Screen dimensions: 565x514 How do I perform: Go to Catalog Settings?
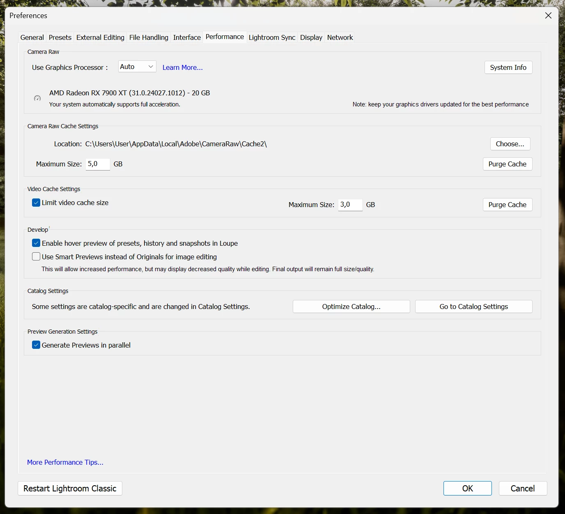[473, 307]
